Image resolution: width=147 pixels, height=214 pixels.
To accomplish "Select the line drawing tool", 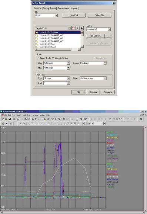I will point(29,124).
